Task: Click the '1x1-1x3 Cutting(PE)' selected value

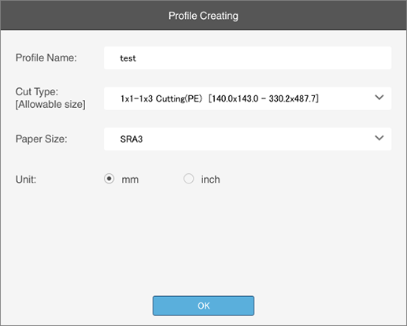Action: pos(161,98)
